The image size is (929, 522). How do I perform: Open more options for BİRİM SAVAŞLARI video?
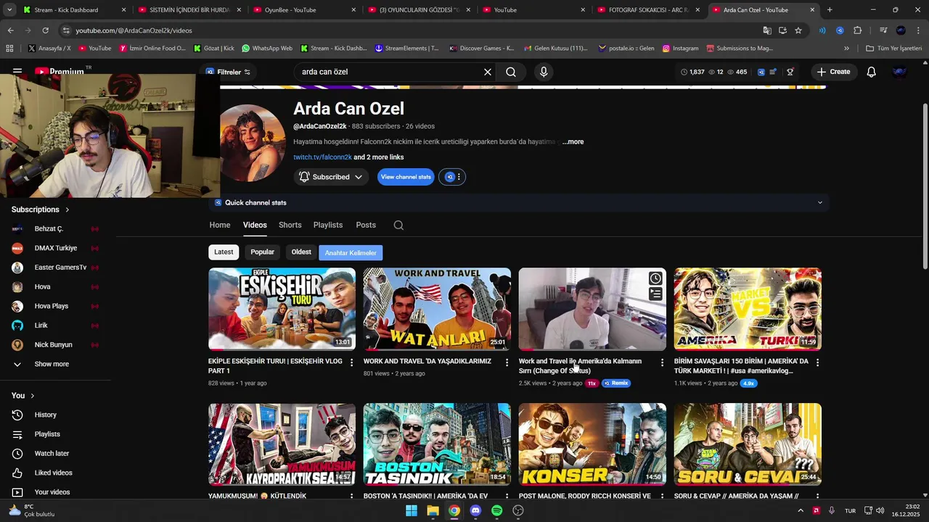pyautogui.click(x=817, y=362)
